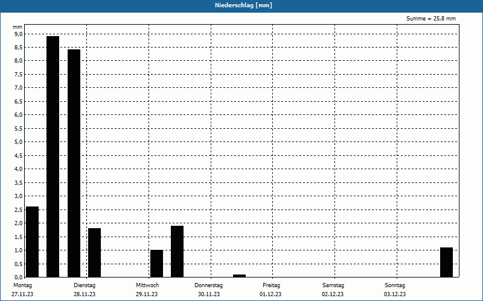Click the "7,5" y-axis value
Viewport: 483px width, 301px height.
19,74
